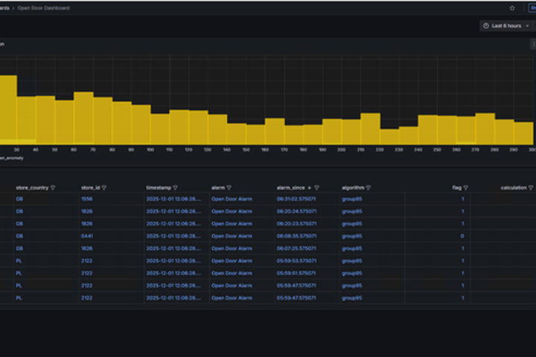Click store_id 1826 in the 06:07:25 row
Image resolution: width=536 pixels, height=357 pixels.
click(87, 248)
